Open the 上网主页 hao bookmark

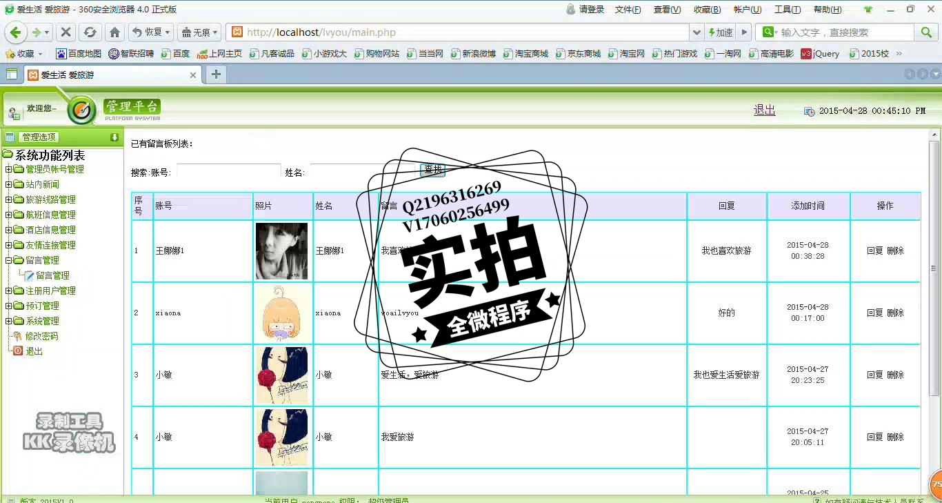(219, 53)
